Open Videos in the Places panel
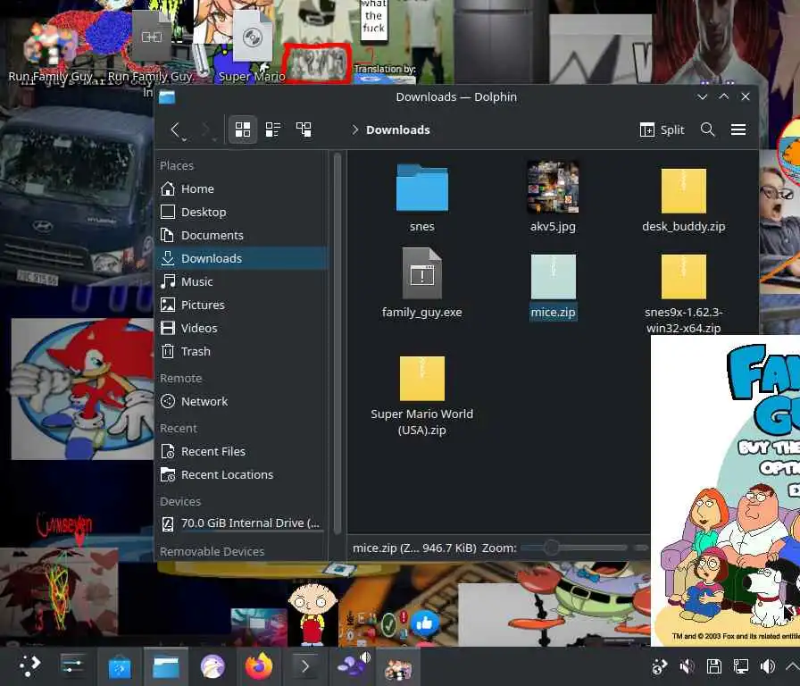 click(241, 328)
